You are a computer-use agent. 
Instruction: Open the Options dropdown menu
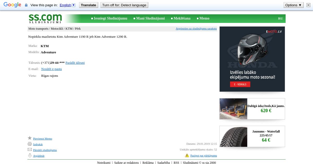[x=293, y=5]
